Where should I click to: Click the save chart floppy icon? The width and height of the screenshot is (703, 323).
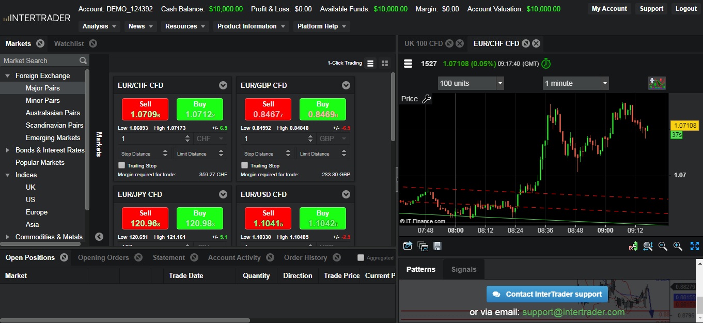[437, 246]
